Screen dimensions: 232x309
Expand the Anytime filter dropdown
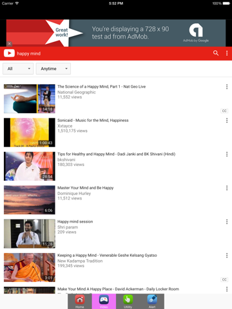53,69
